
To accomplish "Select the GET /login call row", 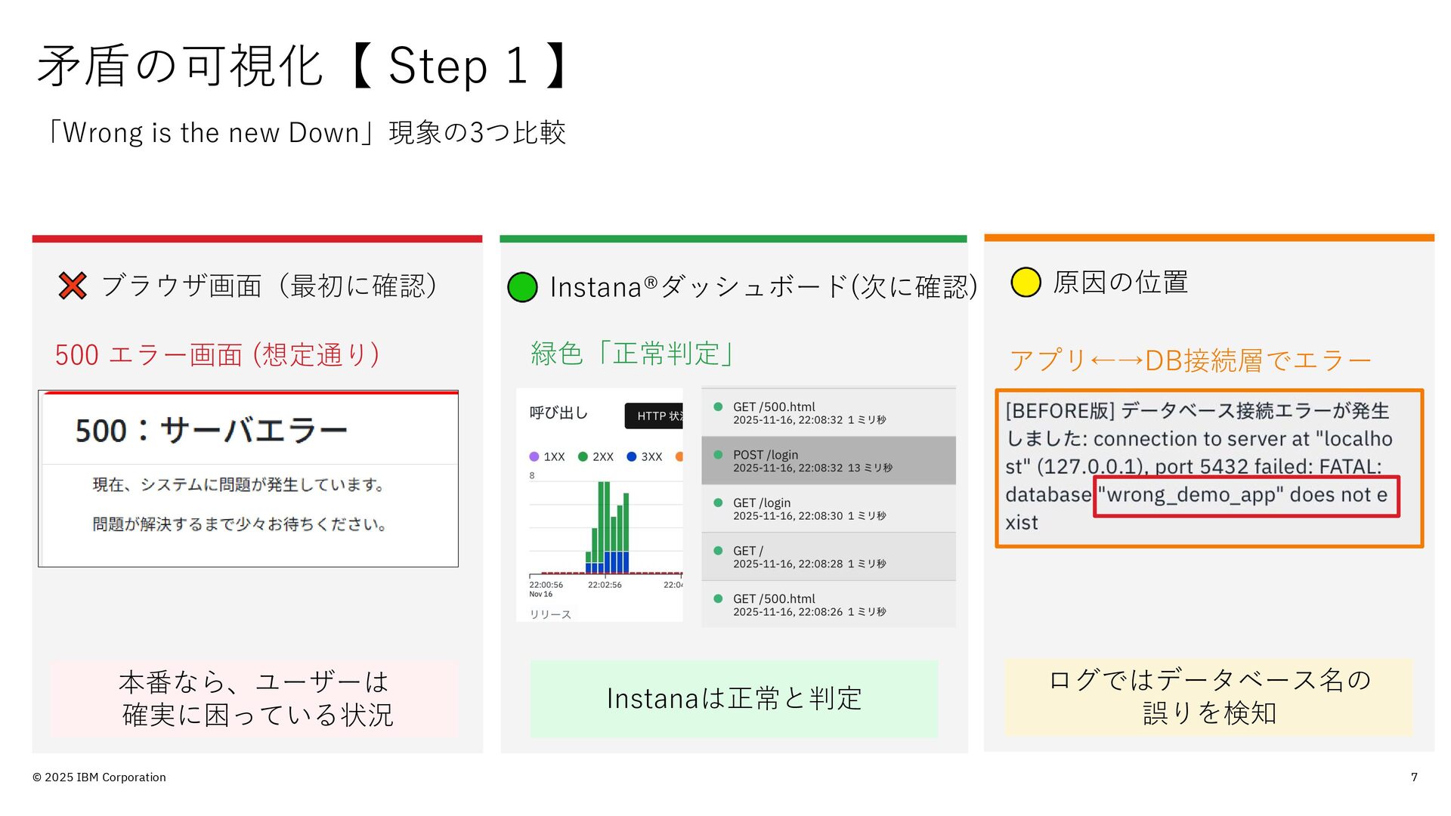I will [x=828, y=508].
